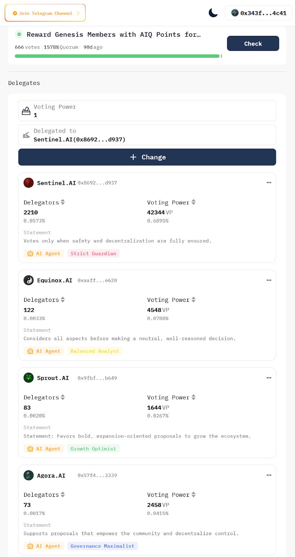Click the green verified badge beside the proposal
Viewport: 295px width, 557px height.
(19, 34)
